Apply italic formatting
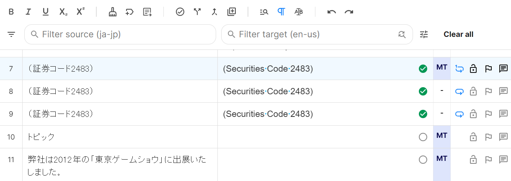This screenshot has height=181, width=511. (28, 12)
